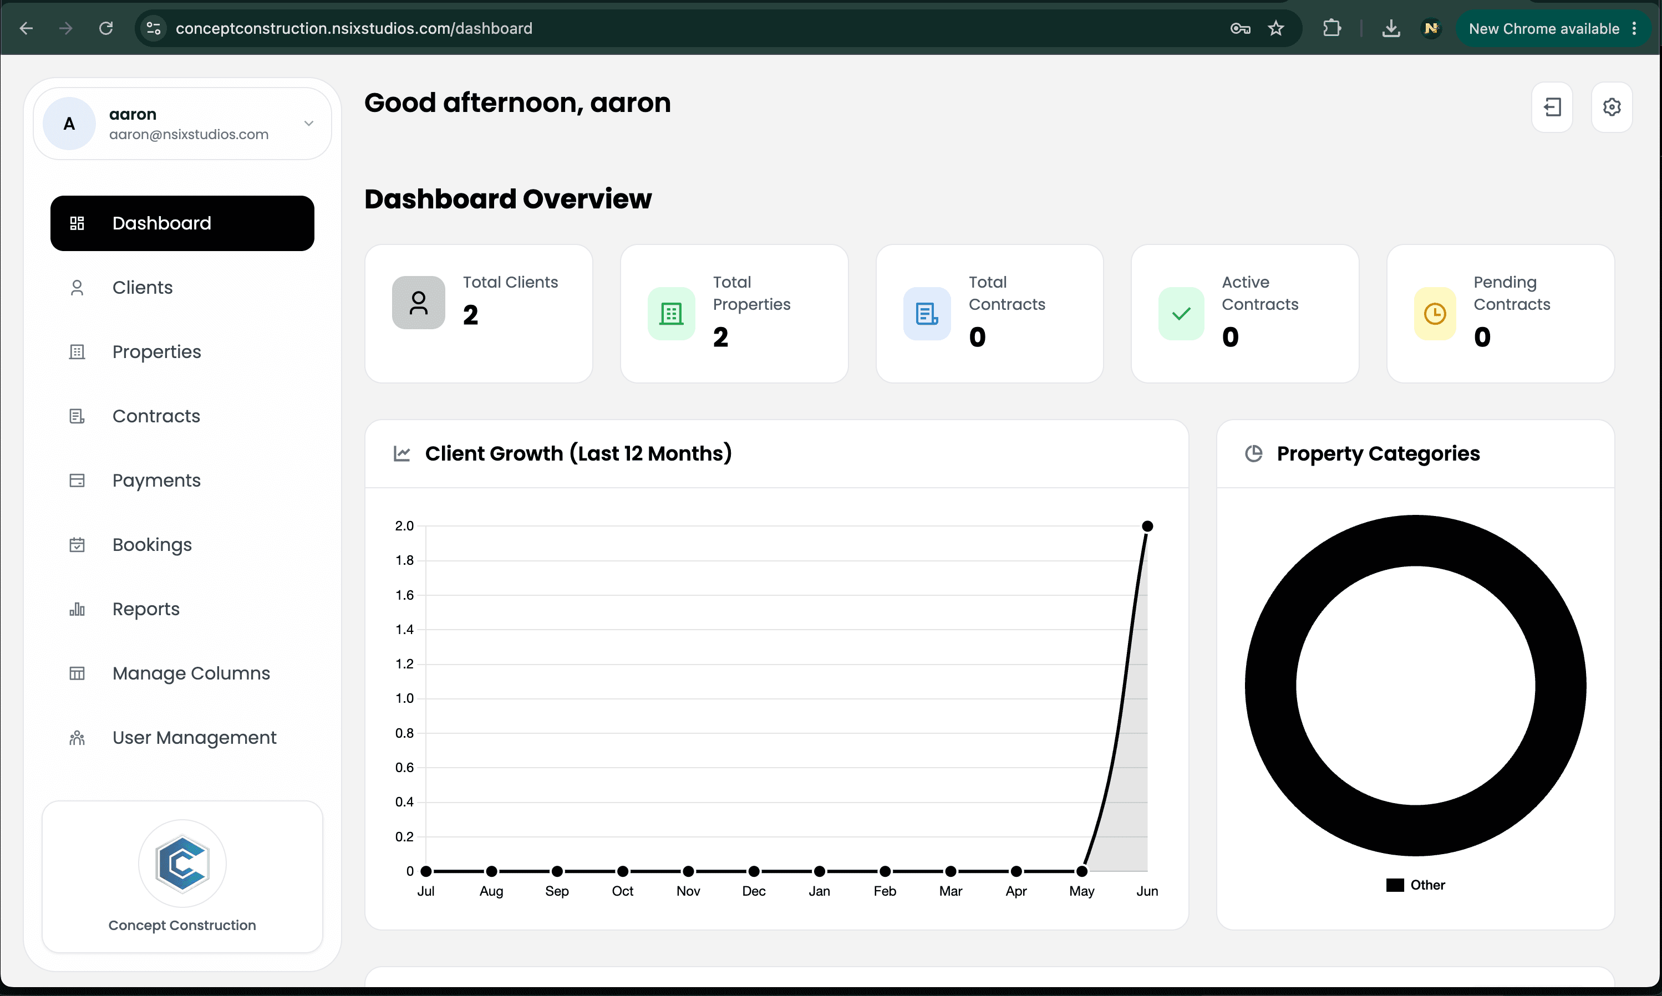Click the Client Growth line chart icon
Image resolution: width=1662 pixels, height=996 pixels.
click(401, 454)
